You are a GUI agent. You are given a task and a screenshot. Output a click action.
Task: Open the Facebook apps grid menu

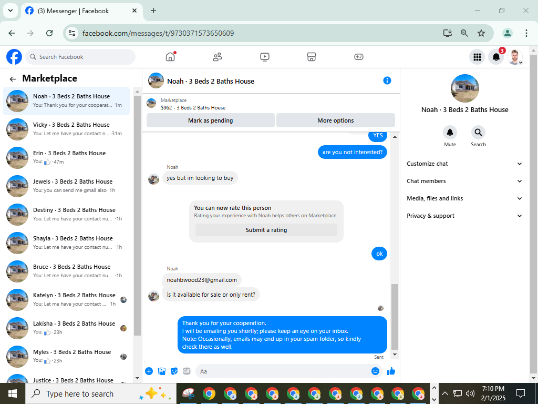click(477, 57)
